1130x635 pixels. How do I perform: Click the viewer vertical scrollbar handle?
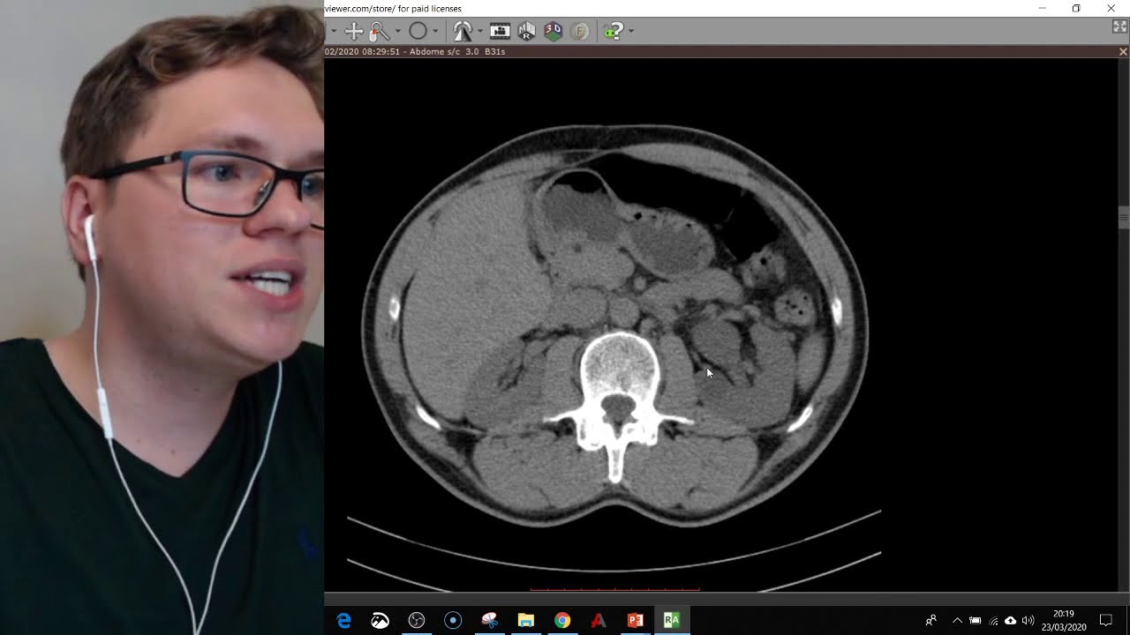point(1123,217)
